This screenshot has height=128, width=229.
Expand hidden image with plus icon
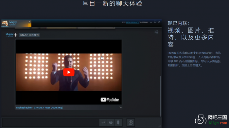point(16,35)
